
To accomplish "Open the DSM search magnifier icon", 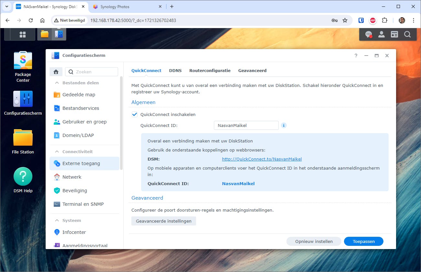I will pos(407,34).
